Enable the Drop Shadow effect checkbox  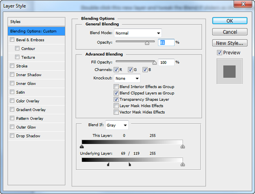coord(12,136)
